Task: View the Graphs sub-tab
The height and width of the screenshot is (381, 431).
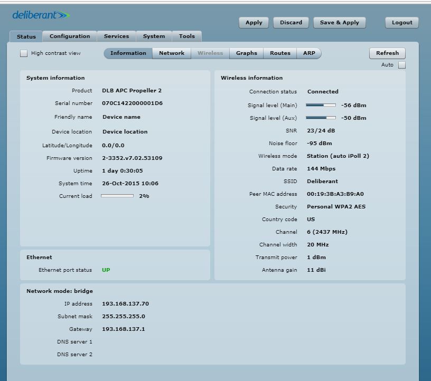Action: click(x=246, y=53)
